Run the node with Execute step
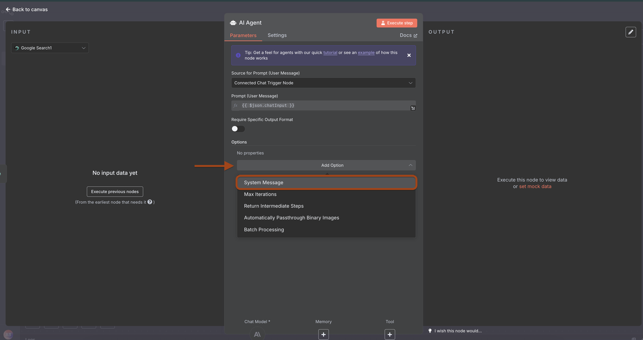 (x=397, y=23)
